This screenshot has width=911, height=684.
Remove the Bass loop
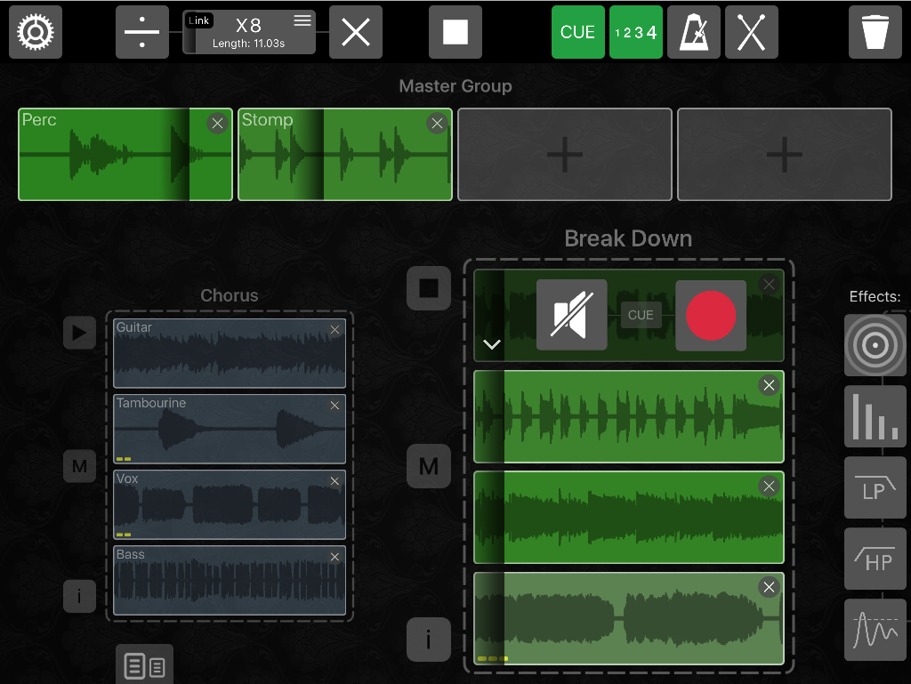[x=335, y=556]
